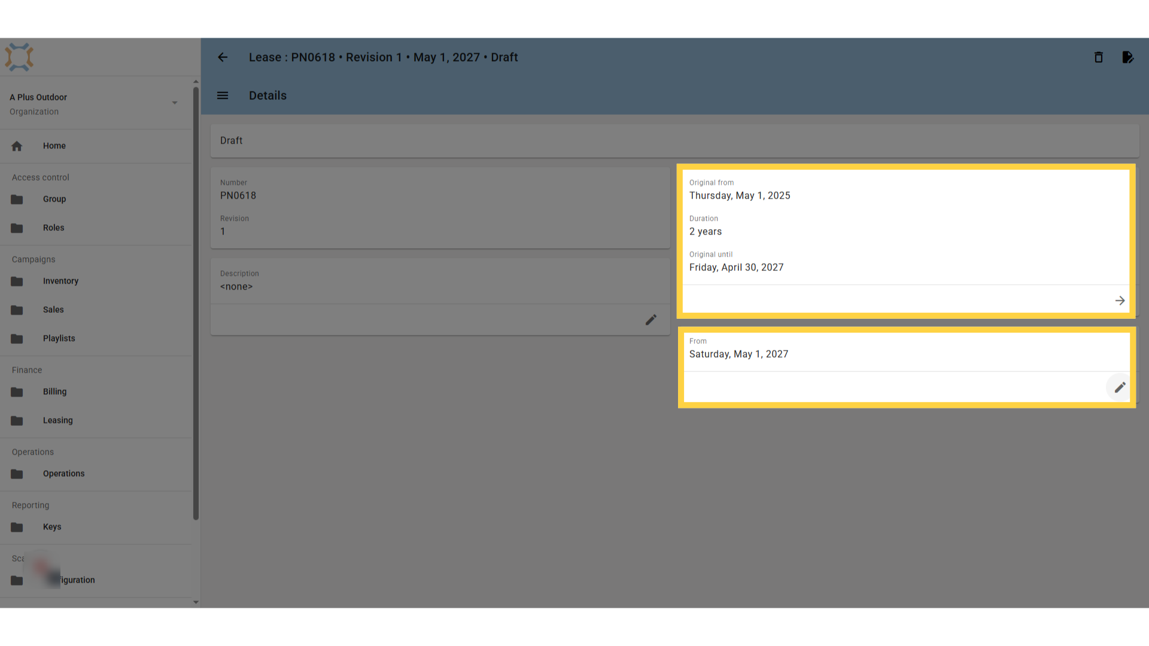Expand the A Plus Outdoor organization dropdown
This screenshot has height=646, width=1149.
pyautogui.click(x=175, y=103)
